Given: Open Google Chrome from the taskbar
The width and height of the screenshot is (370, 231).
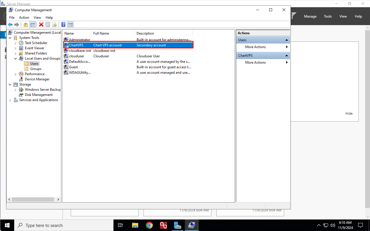Looking at the screenshot, I should (149, 225).
